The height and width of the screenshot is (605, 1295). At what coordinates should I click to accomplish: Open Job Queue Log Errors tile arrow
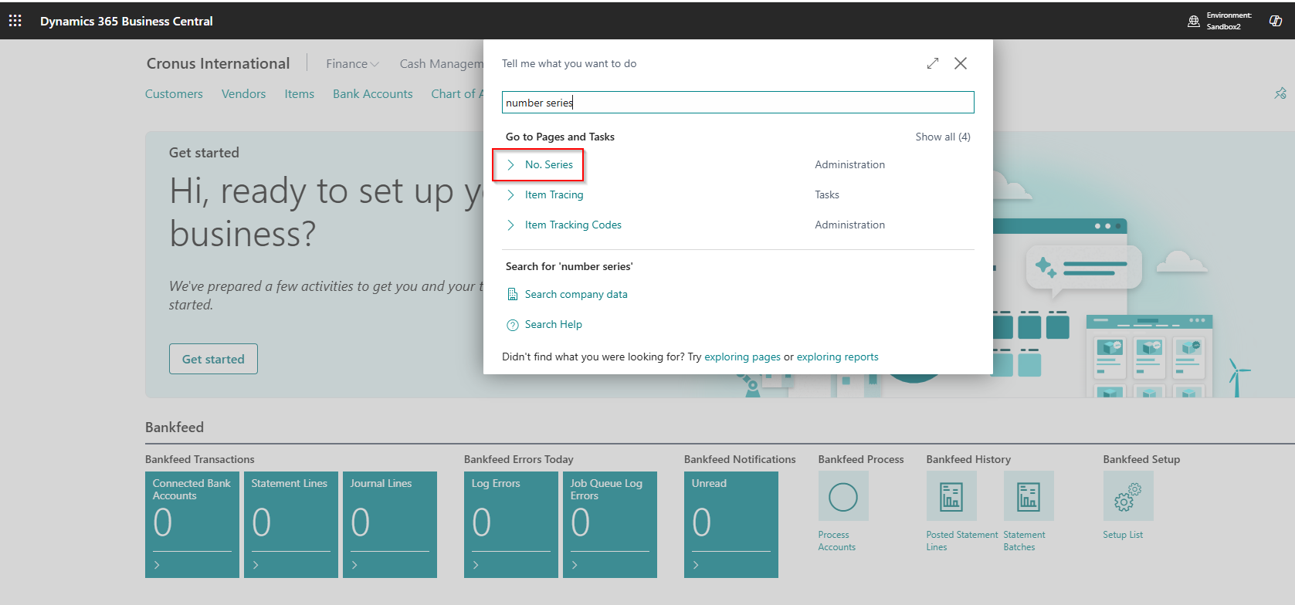(x=575, y=565)
